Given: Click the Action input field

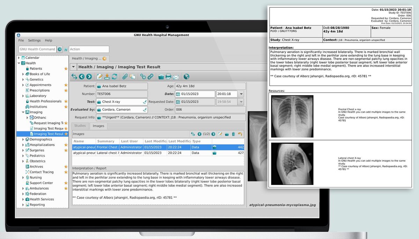Looking at the screenshot, I should click(x=89, y=49).
